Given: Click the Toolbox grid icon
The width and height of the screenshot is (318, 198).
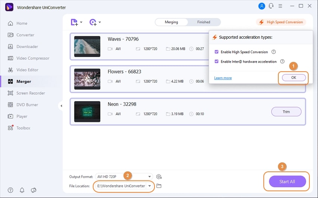Looking at the screenshot, I should click(x=10, y=127).
